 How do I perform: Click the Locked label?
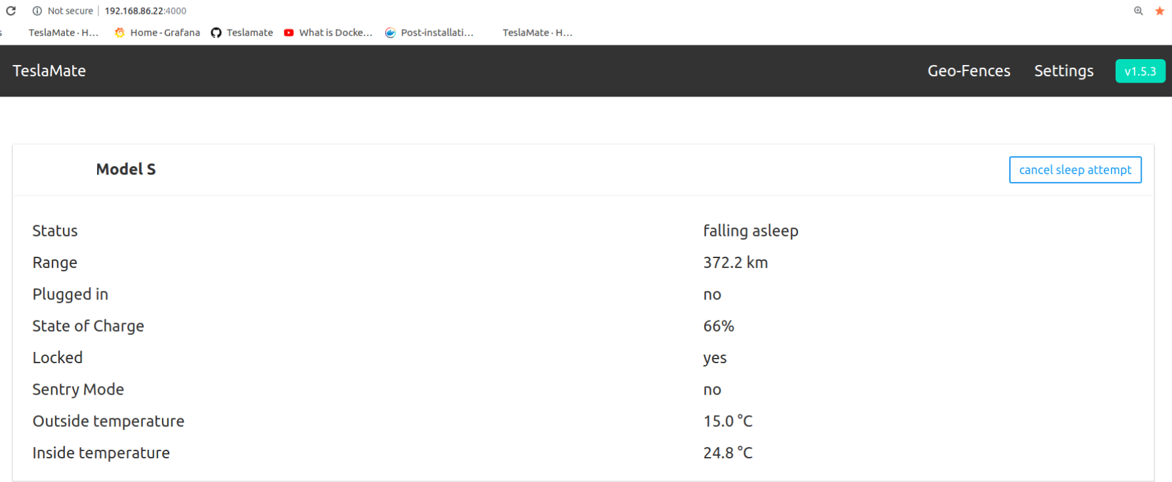click(x=58, y=357)
